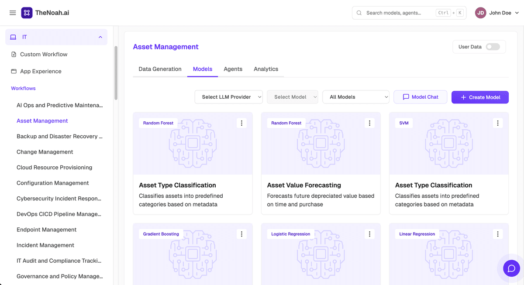
Task: Click the App Experience sidebar icon
Action: [14, 71]
